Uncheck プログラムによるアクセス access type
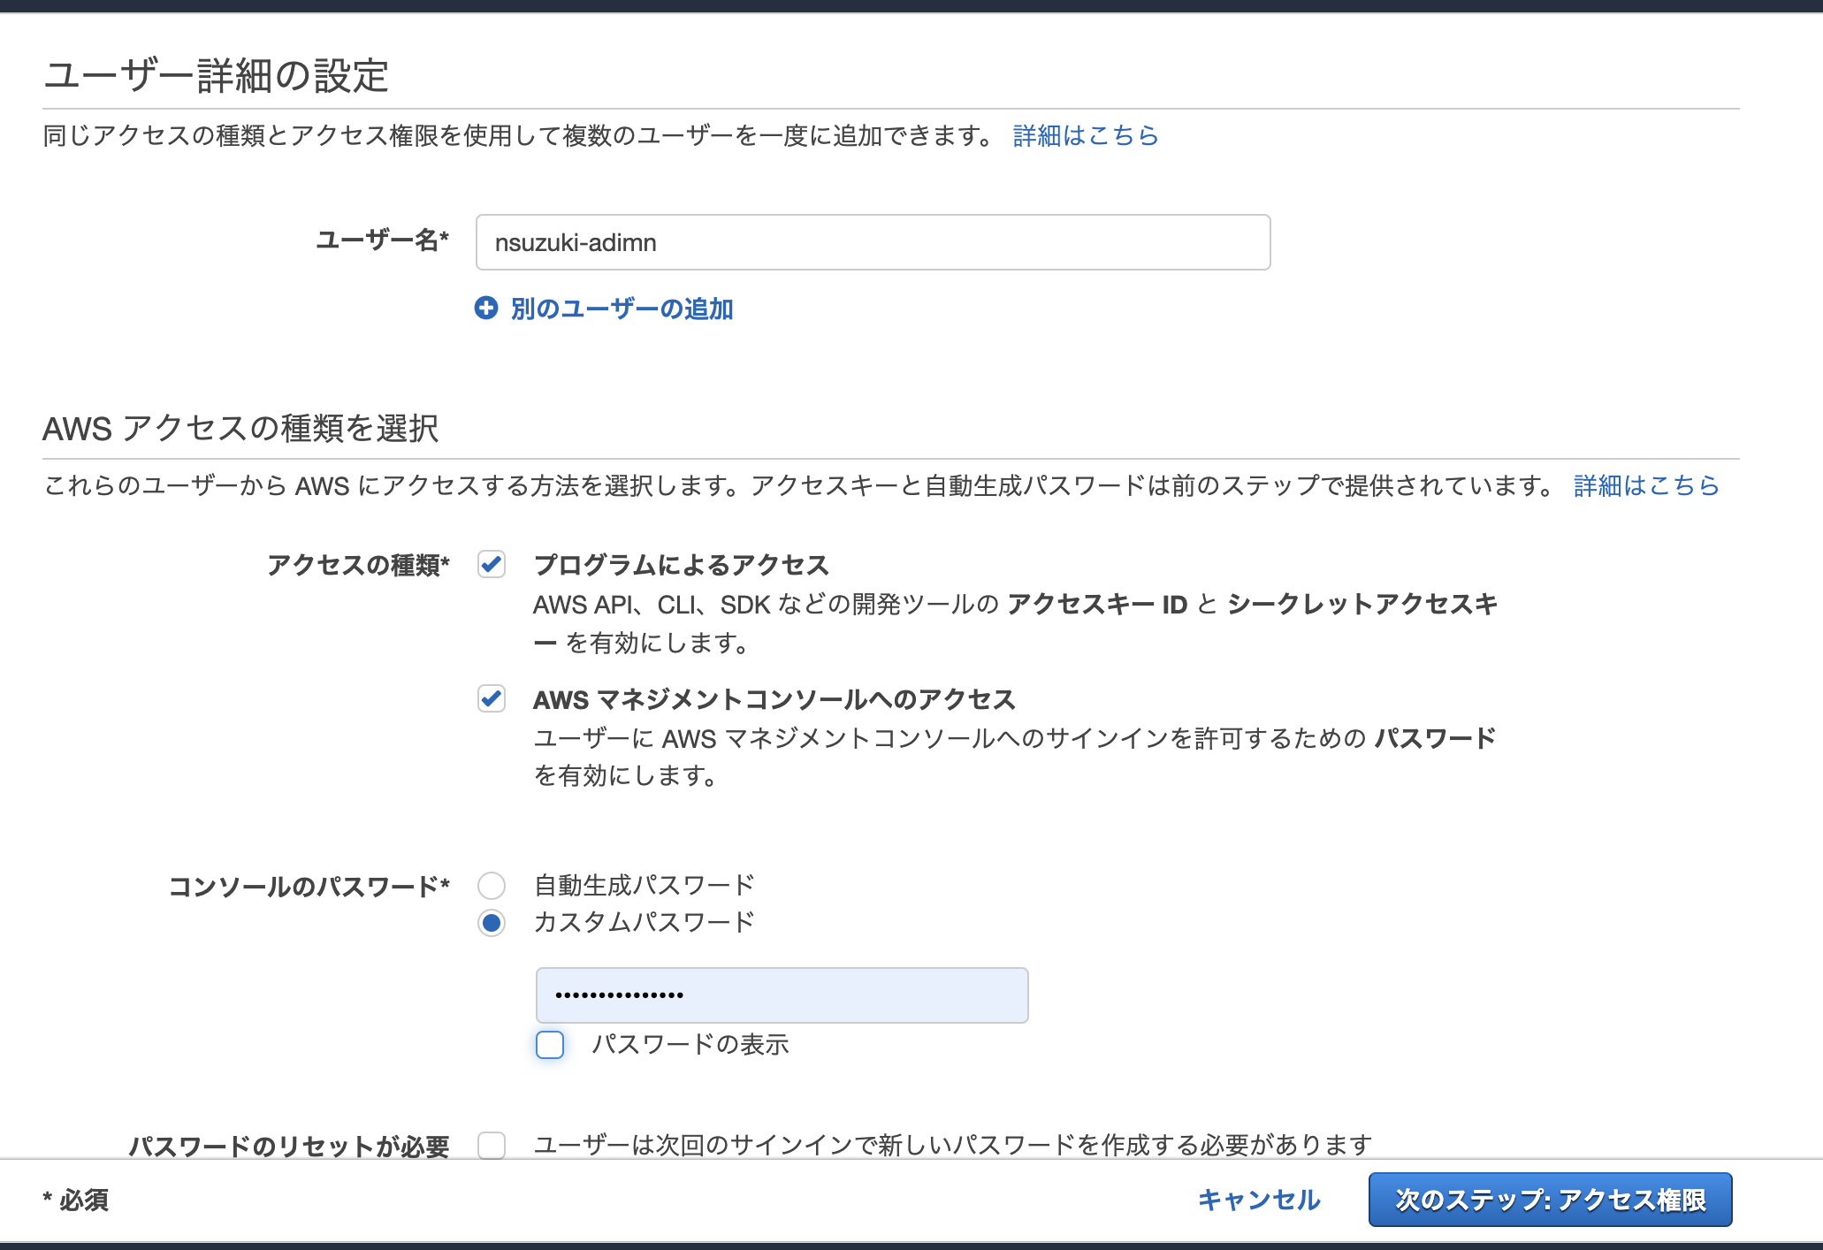This screenshot has width=1823, height=1250. pyautogui.click(x=491, y=566)
